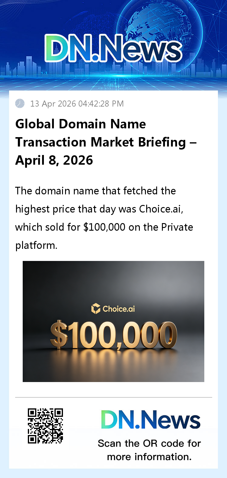The width and height of the screenshot is (227, 478).
Task: Click the footer DN.News logo
Action: click(x=150, y=420)
